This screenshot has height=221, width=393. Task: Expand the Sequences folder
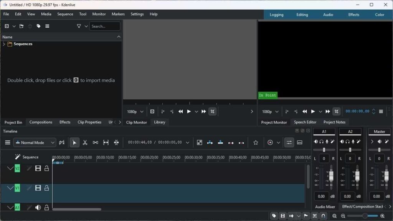click(4, 44)
